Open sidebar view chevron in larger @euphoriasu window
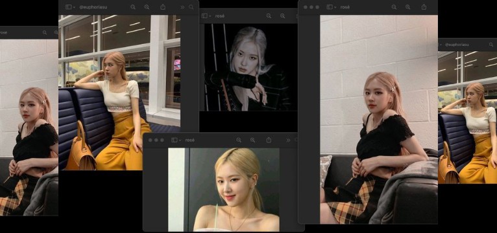 click(x=74, y=7)
